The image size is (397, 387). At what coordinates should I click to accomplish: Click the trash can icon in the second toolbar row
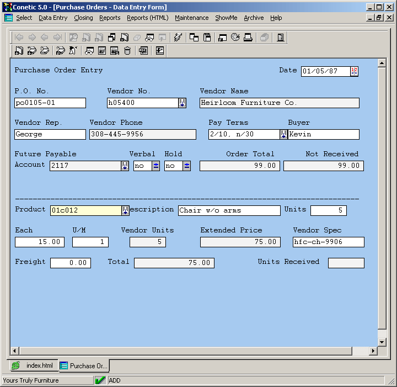pos(127,51)
